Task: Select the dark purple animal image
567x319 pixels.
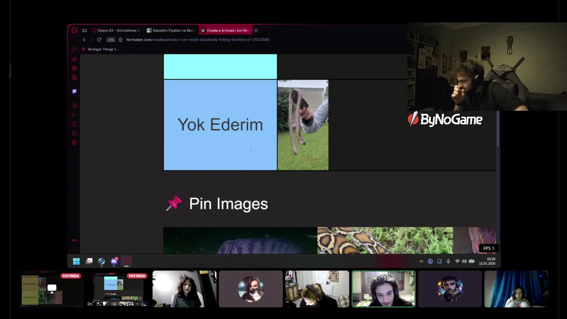Action: pyautogui.click(x=240, y=241)
